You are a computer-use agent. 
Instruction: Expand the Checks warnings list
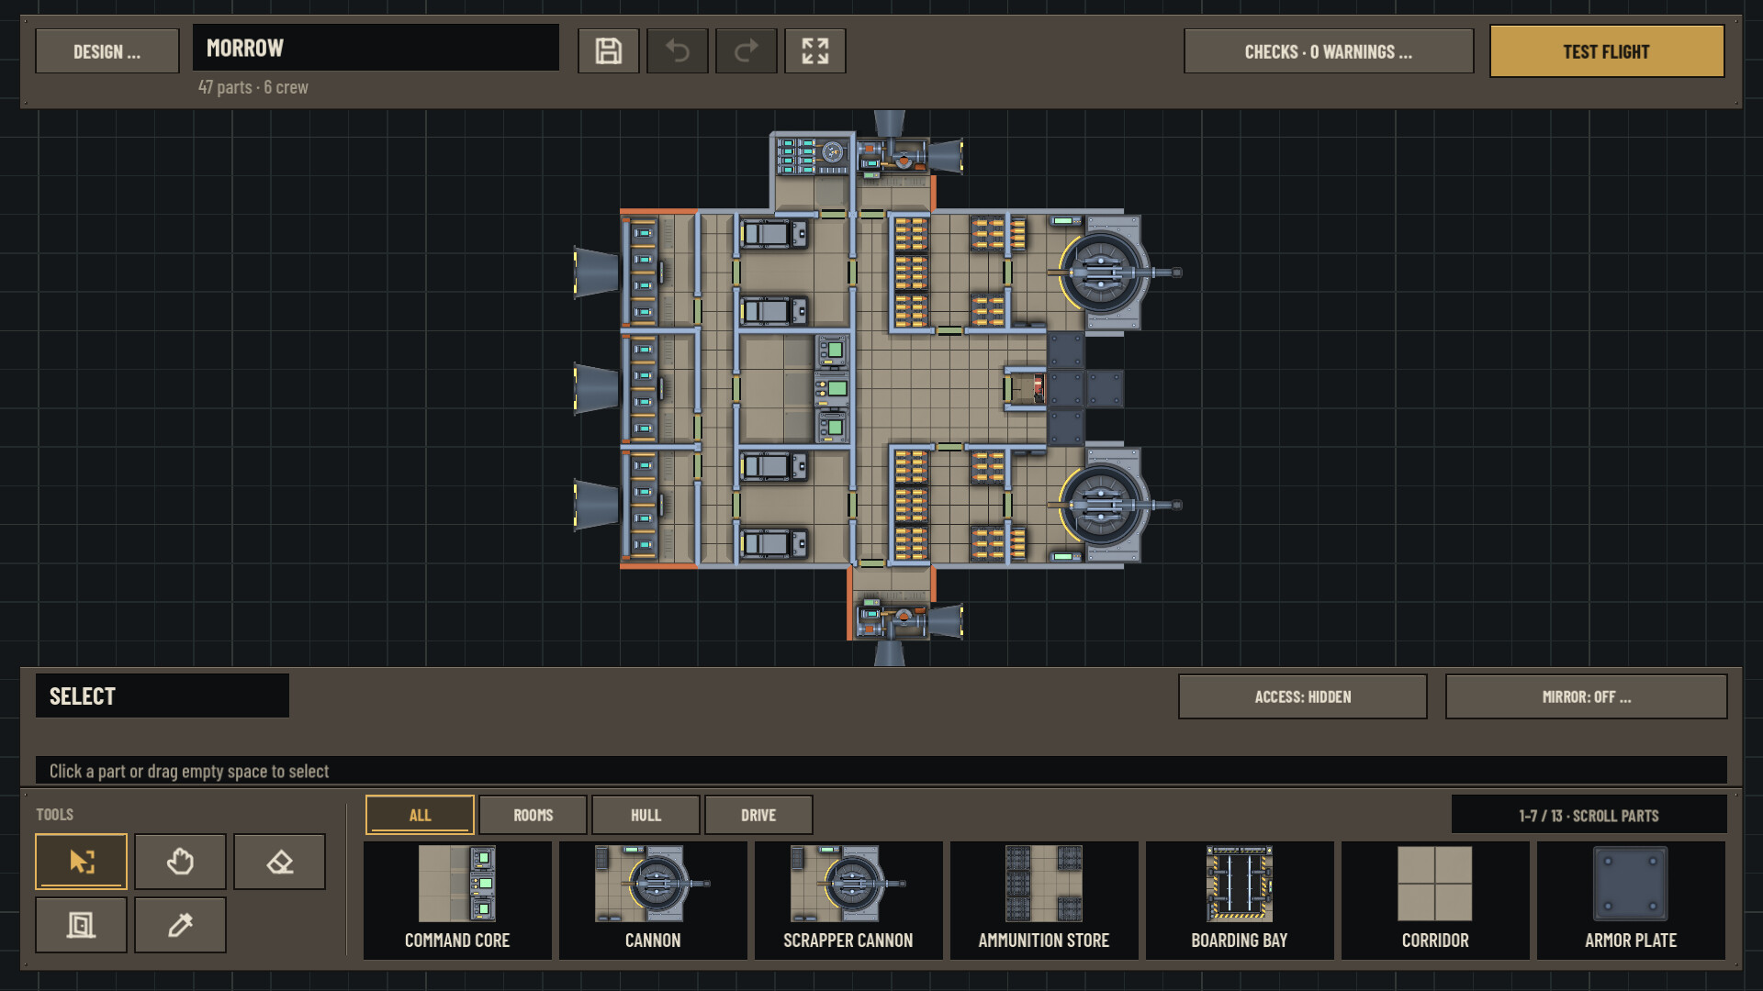point(1329,51)
